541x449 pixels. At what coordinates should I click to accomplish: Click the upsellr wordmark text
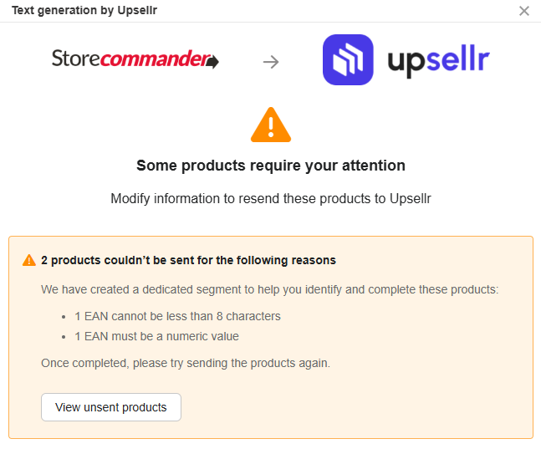pos(438,61)
